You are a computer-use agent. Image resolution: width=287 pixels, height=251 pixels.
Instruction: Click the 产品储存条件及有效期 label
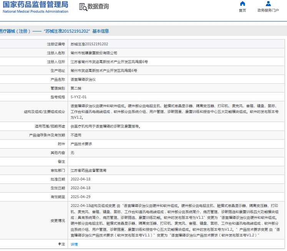(x=47, y=135)
